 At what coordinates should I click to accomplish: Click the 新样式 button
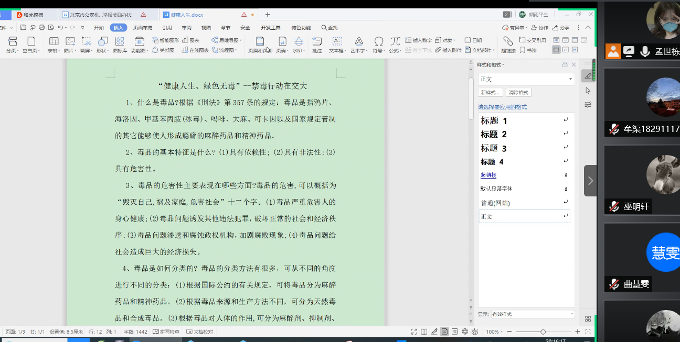pyautogui.click(x=491, y=93)
